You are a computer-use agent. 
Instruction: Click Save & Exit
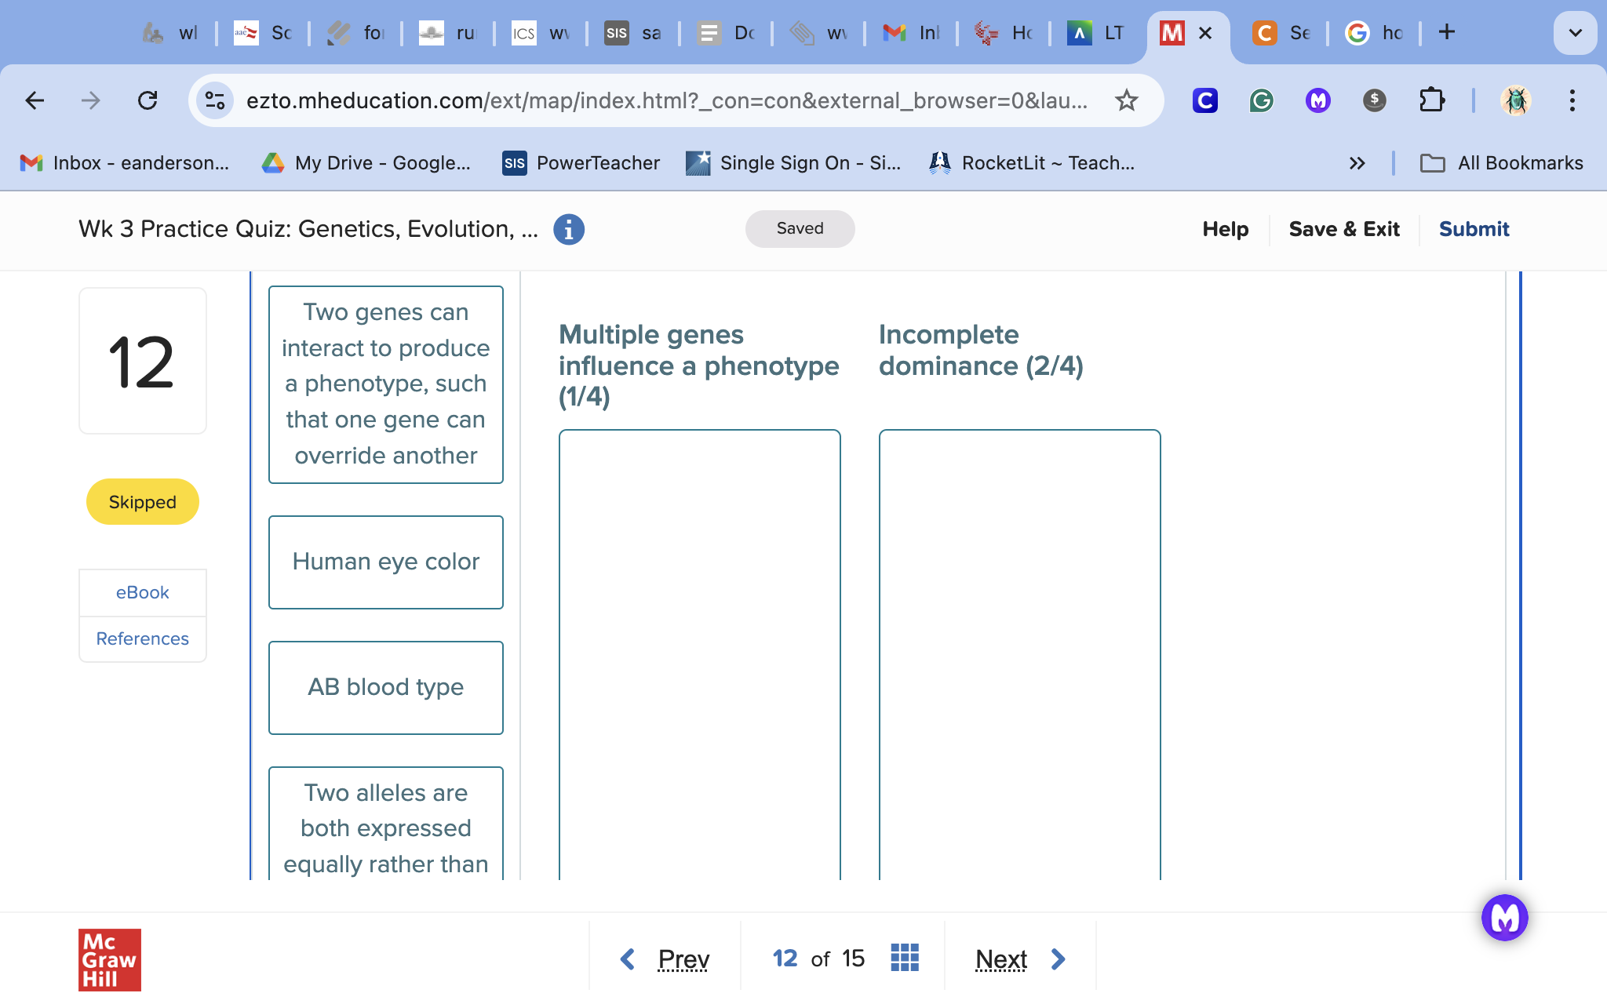1343,229
